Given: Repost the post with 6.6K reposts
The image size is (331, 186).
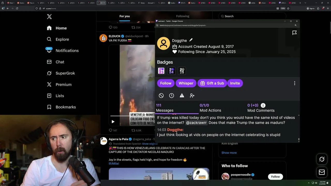Looking at the screenshot, I should tap(136, 130).
